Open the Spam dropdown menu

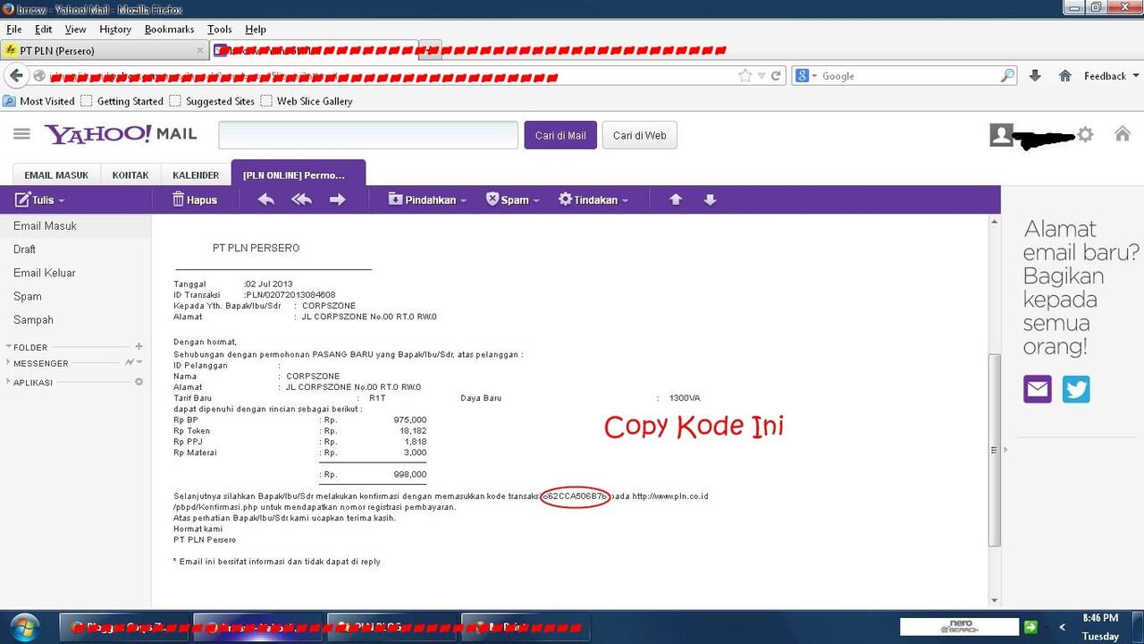pos(512,200)
